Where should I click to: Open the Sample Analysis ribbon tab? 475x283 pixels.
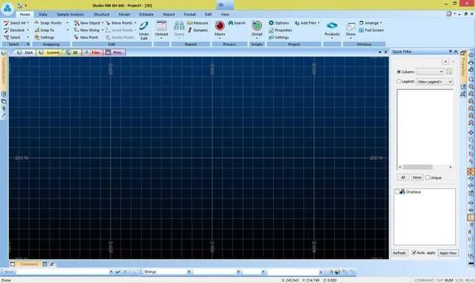(71, 14)
